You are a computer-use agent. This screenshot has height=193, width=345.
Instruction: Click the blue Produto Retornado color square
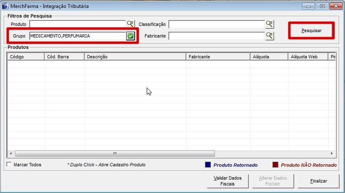[208, 165]
